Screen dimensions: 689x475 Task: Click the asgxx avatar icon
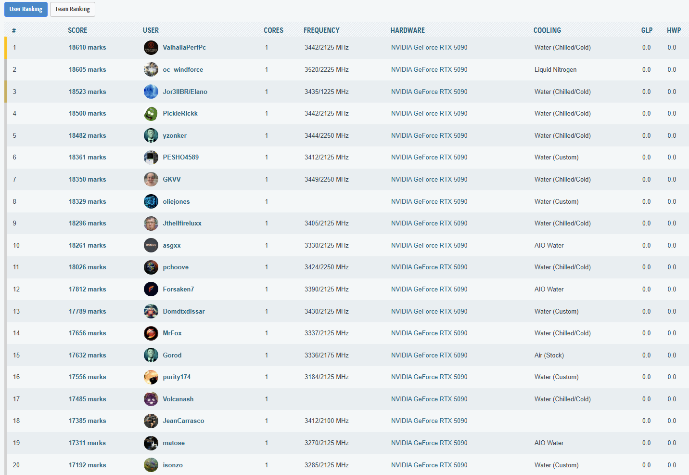coord(151,245)
